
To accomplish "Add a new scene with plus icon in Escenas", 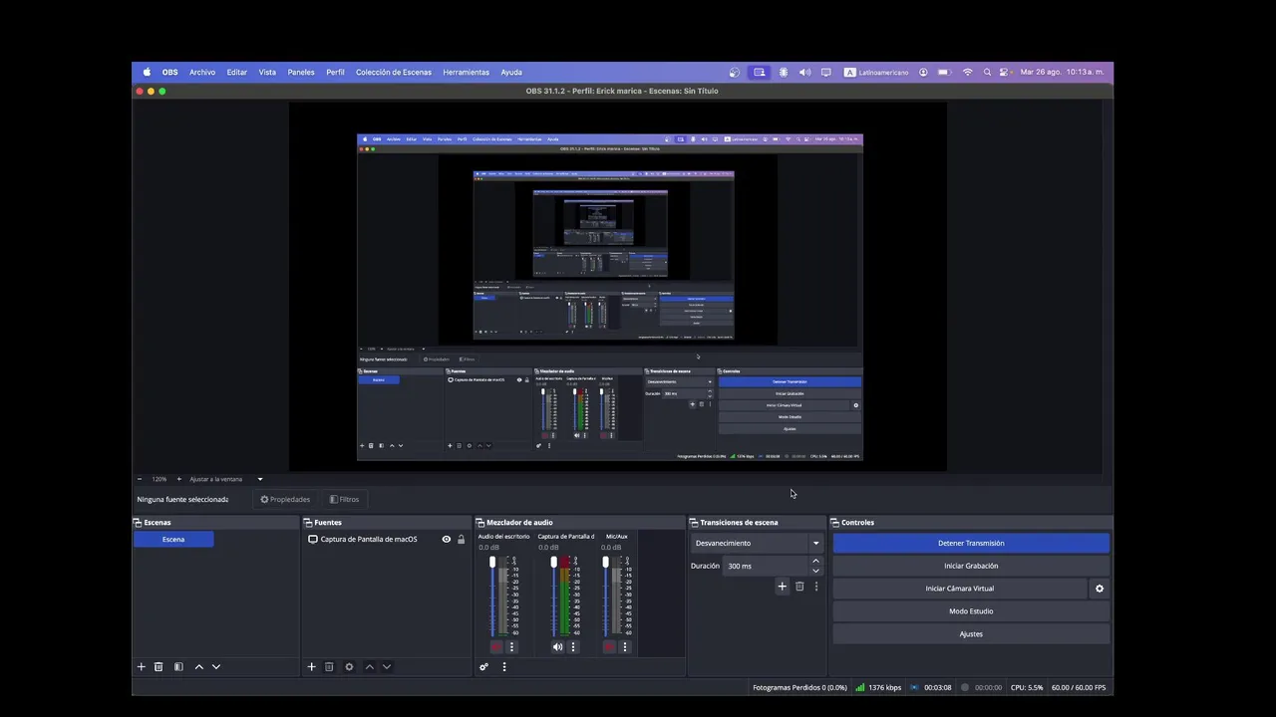I will 141,667.
